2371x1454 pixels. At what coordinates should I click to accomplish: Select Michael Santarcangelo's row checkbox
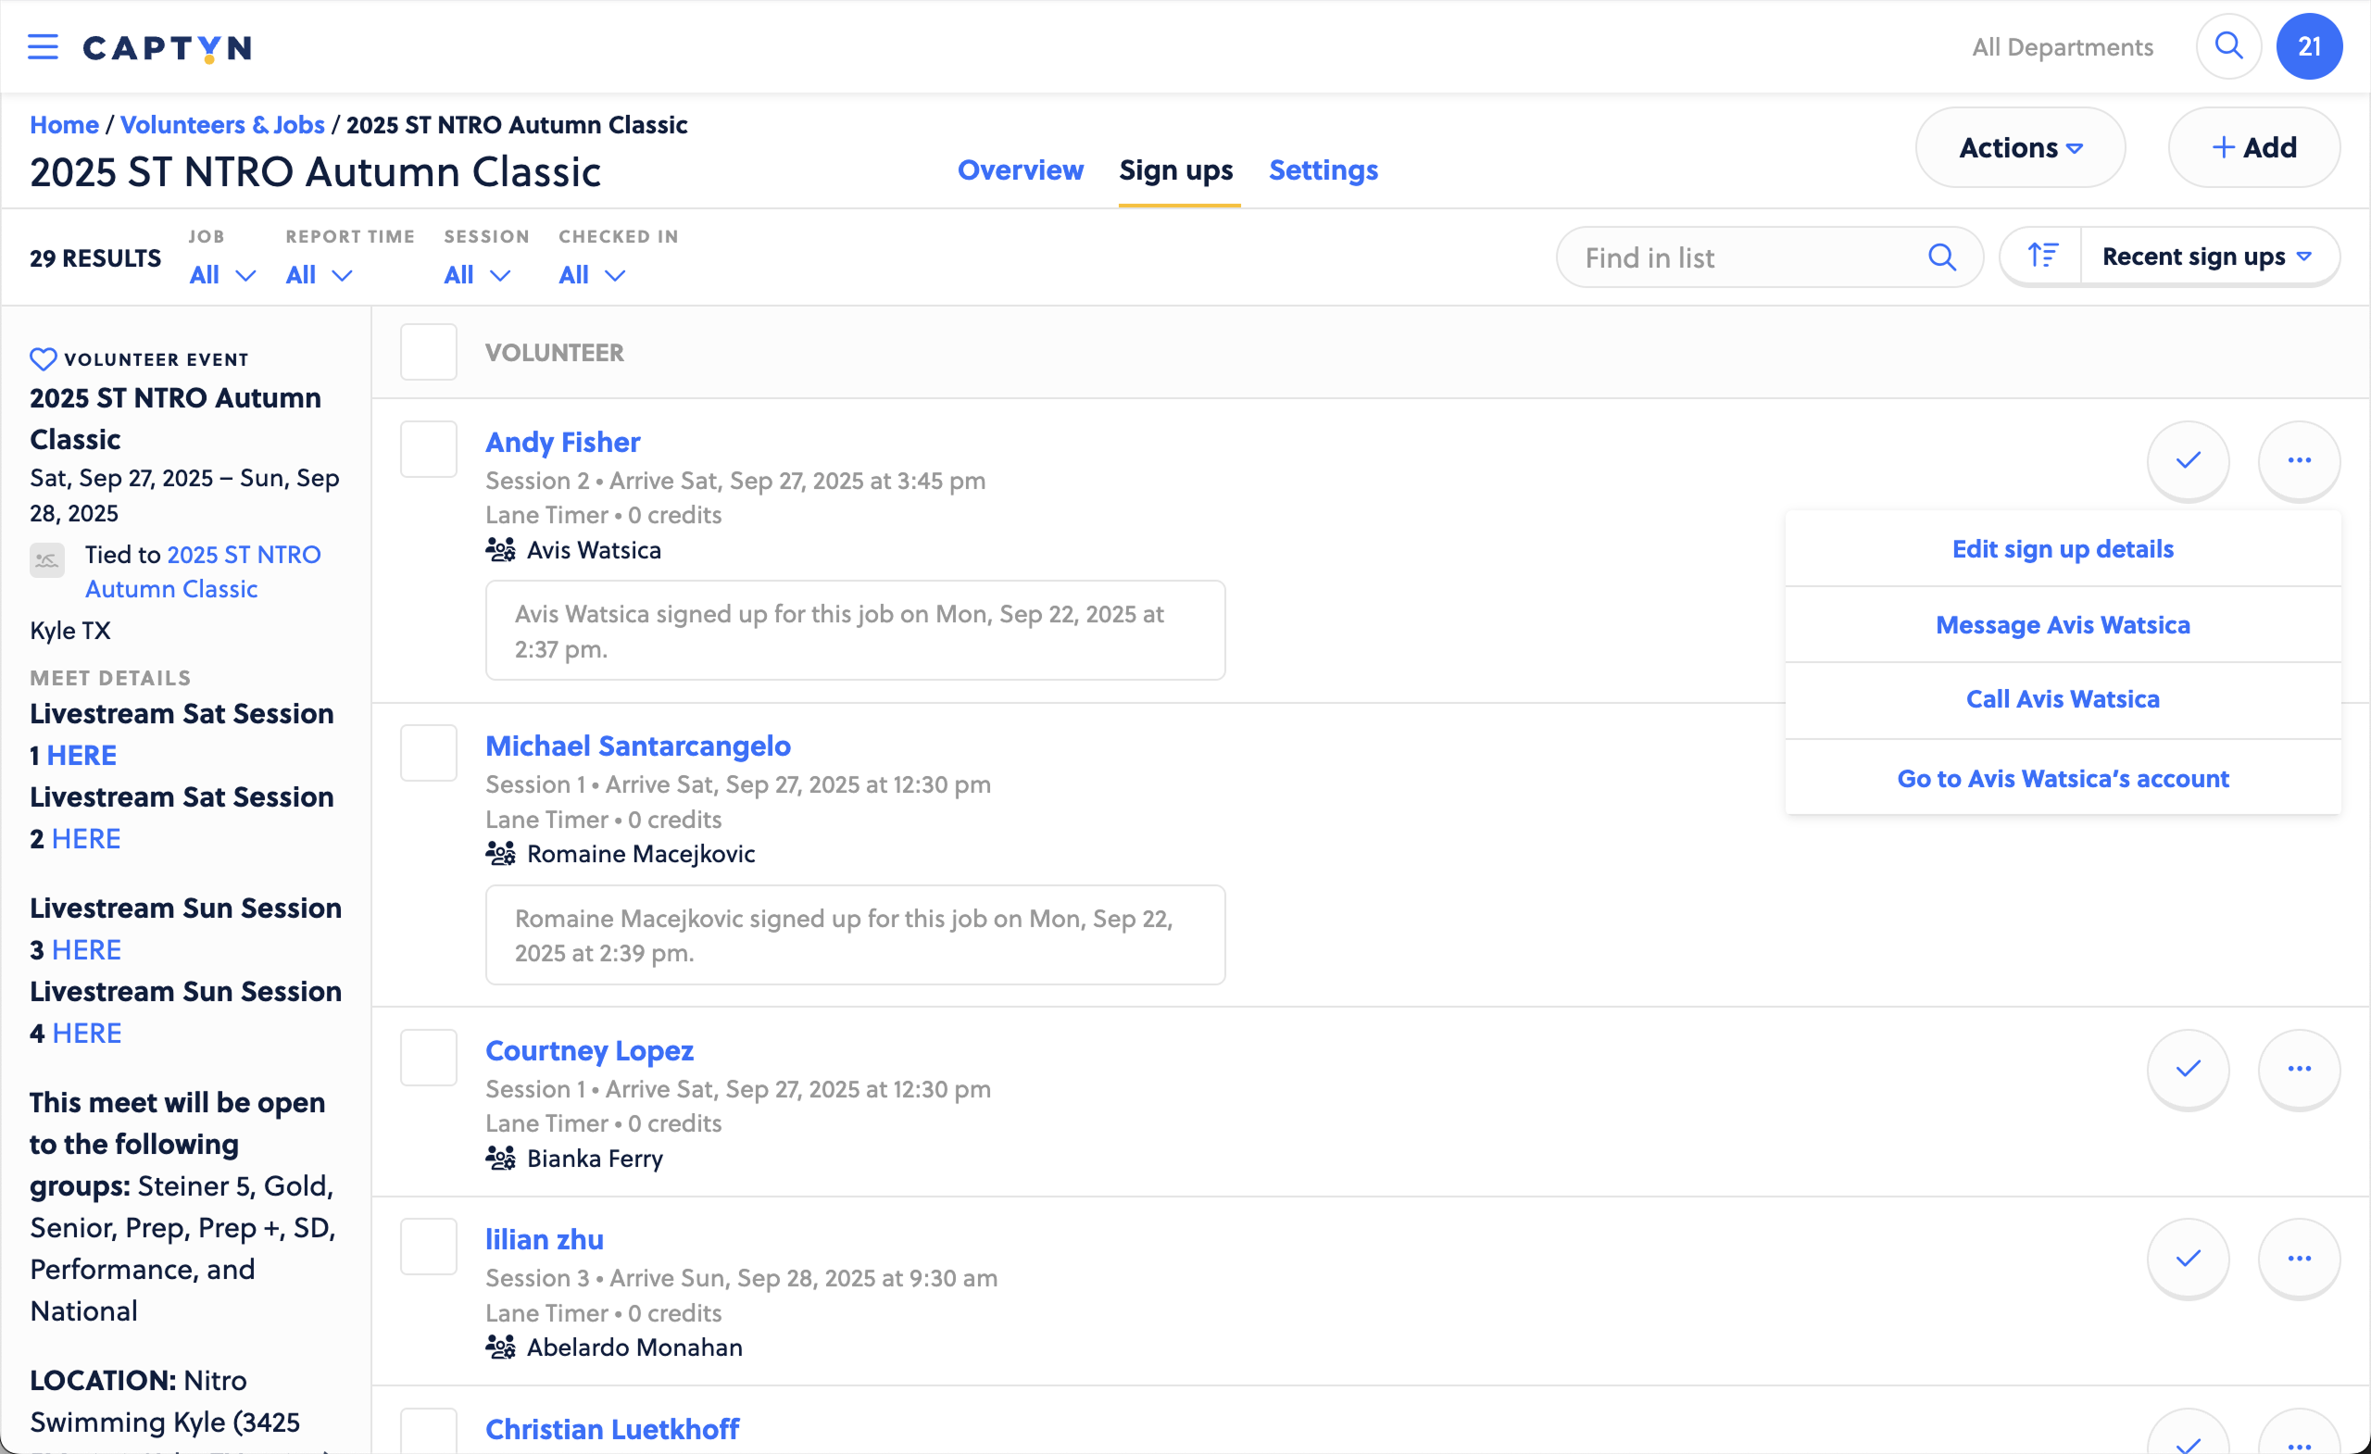tap(428, 753)
